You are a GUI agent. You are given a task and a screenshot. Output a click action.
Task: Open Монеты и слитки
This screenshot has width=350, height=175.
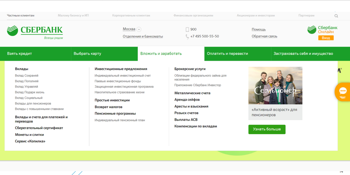[29, 135]
